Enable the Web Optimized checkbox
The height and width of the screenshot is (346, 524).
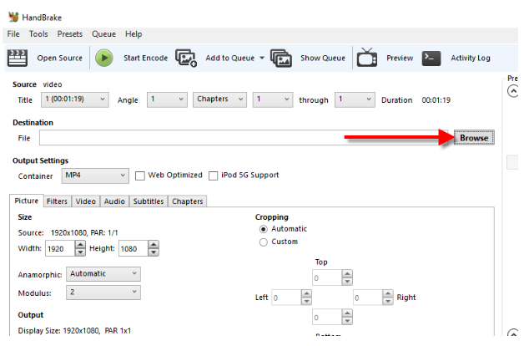pos(140,176)
